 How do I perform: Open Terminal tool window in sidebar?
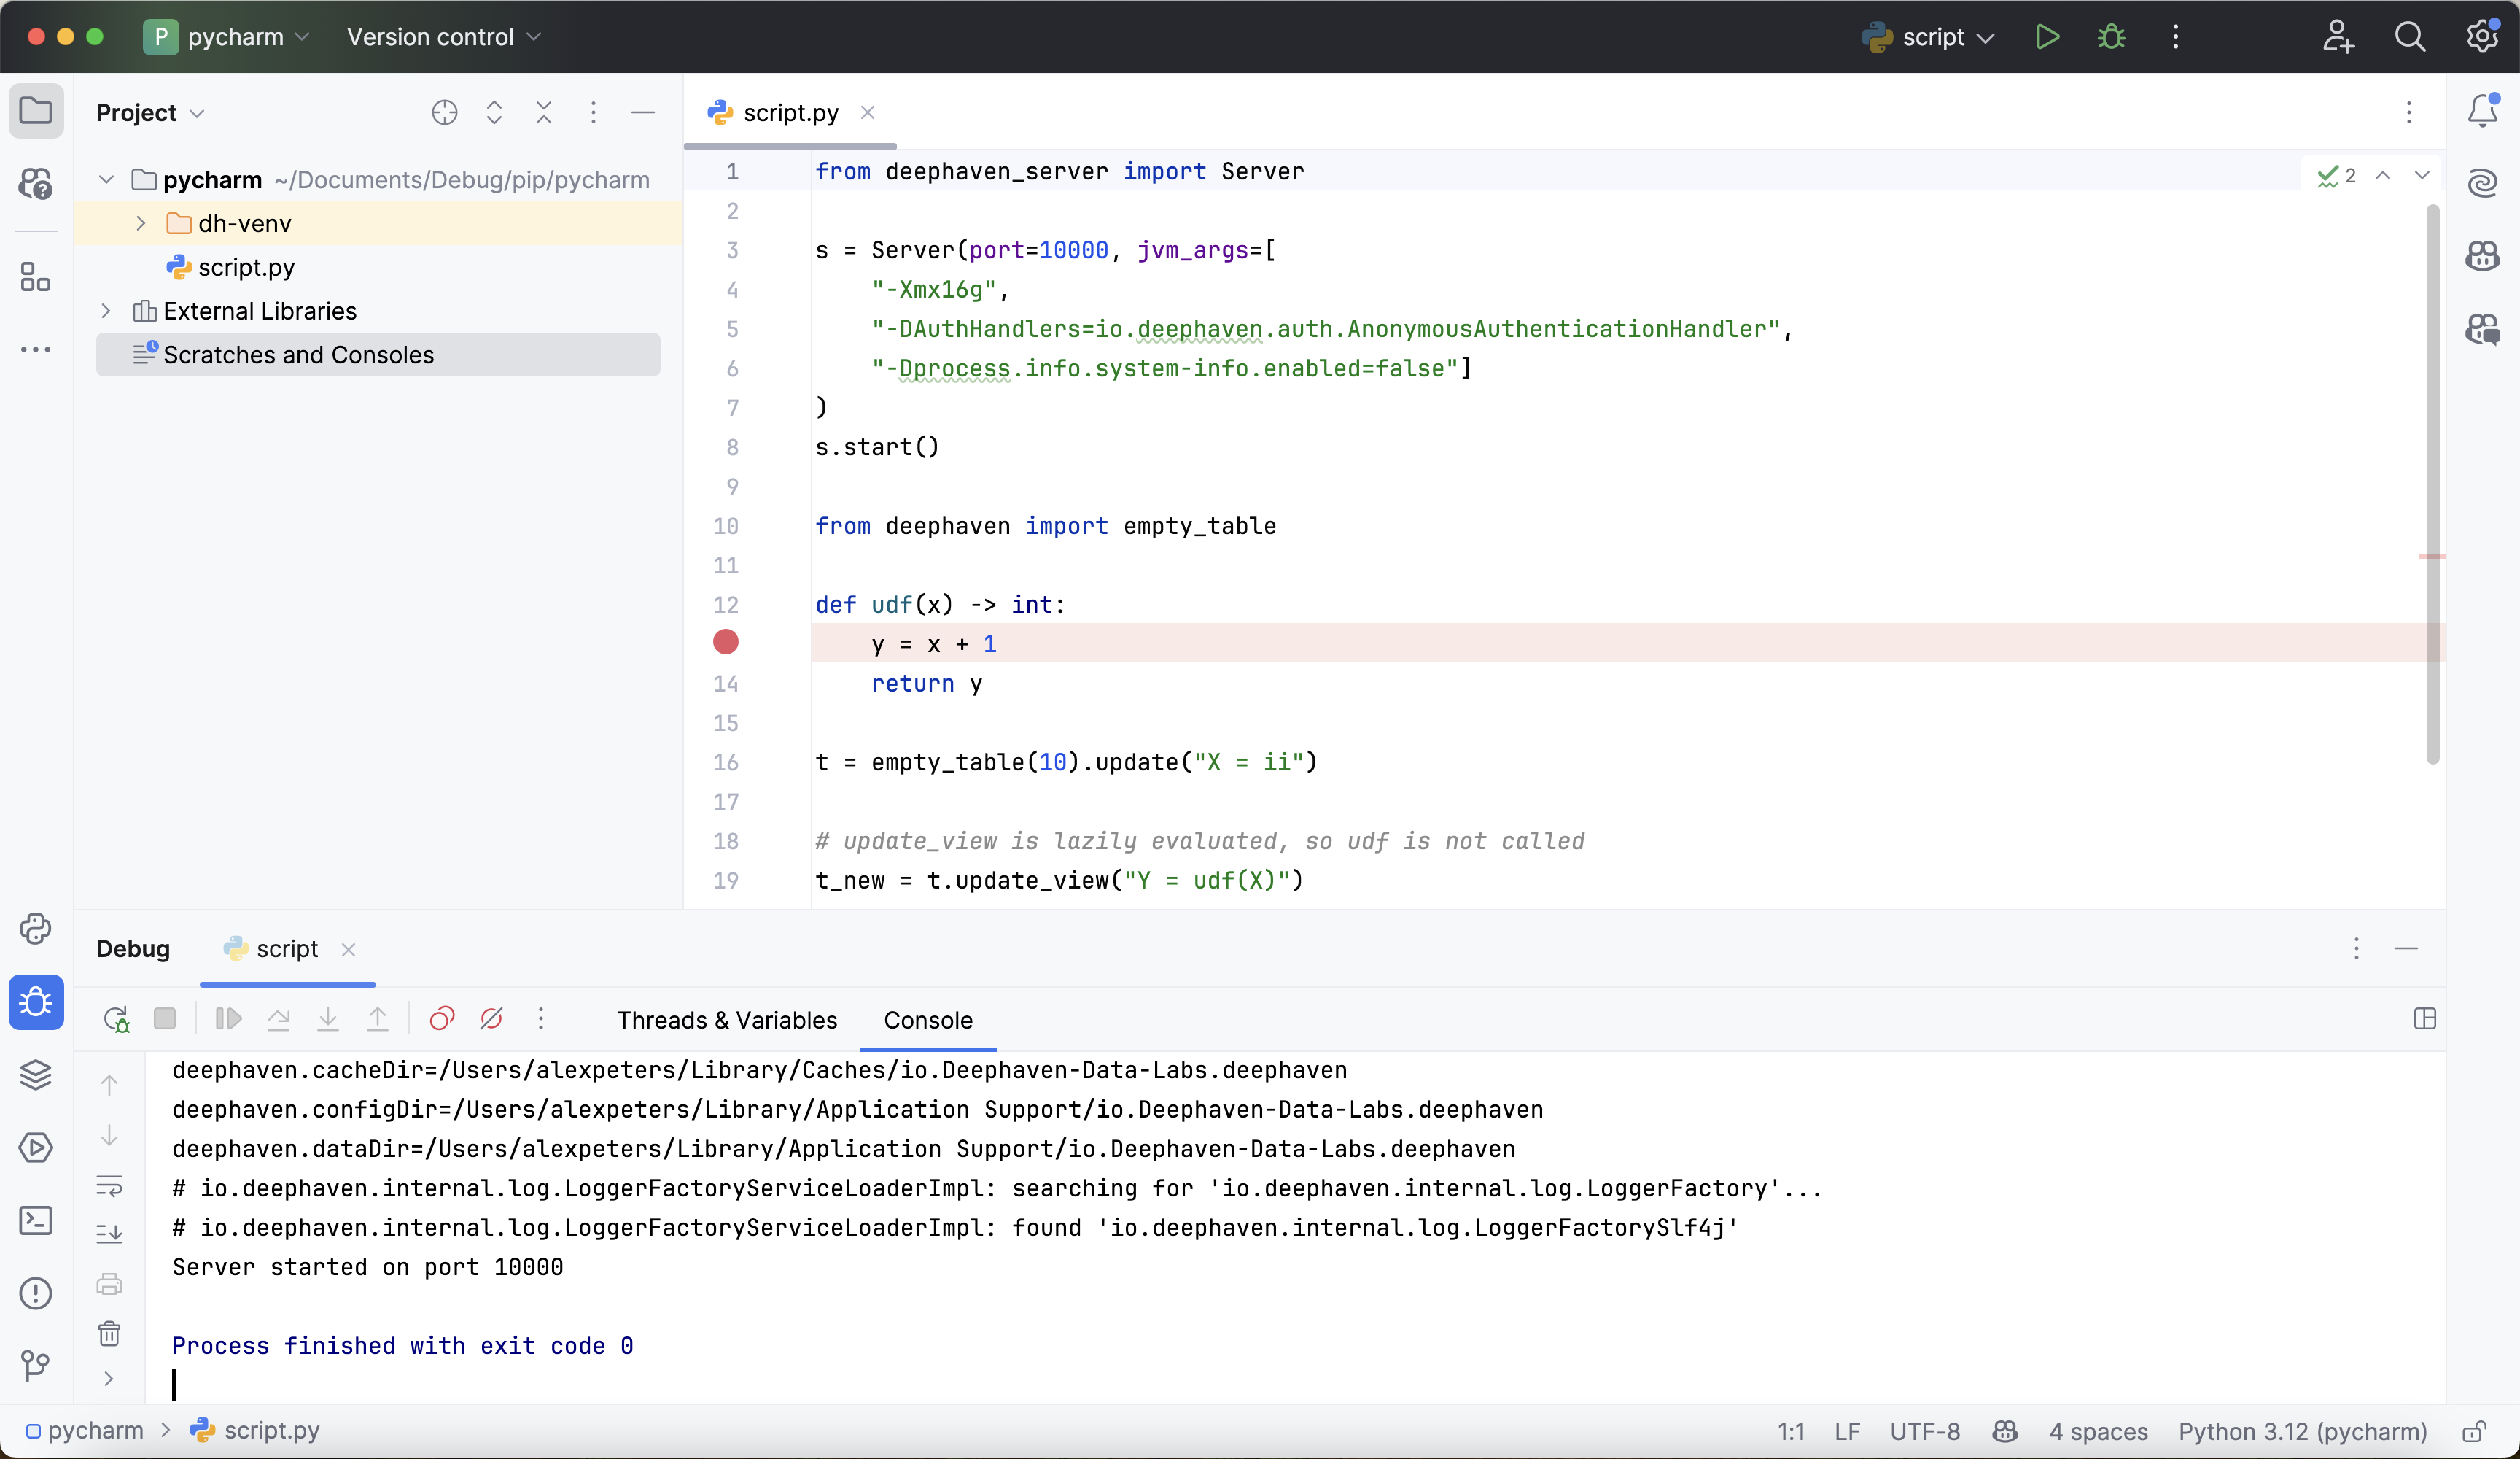36,1220
